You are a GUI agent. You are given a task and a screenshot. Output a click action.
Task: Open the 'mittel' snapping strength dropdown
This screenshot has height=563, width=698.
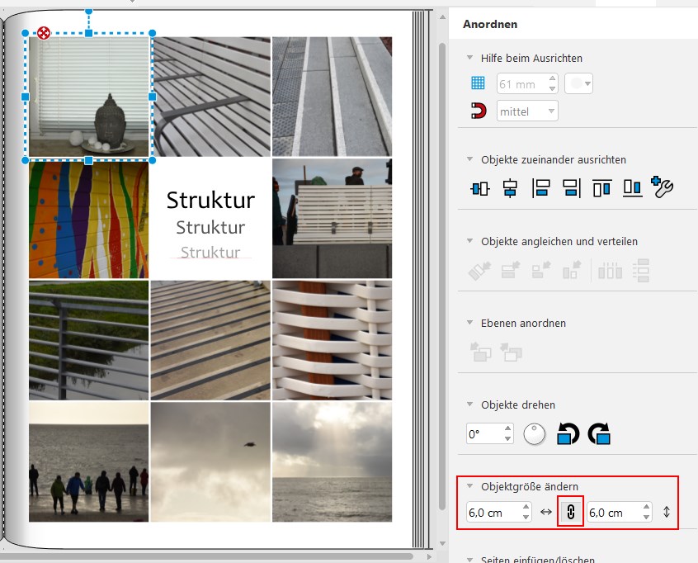tap(527, 111)
